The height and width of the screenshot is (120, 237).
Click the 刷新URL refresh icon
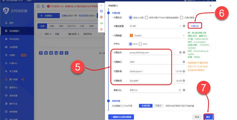pos(180,90)
